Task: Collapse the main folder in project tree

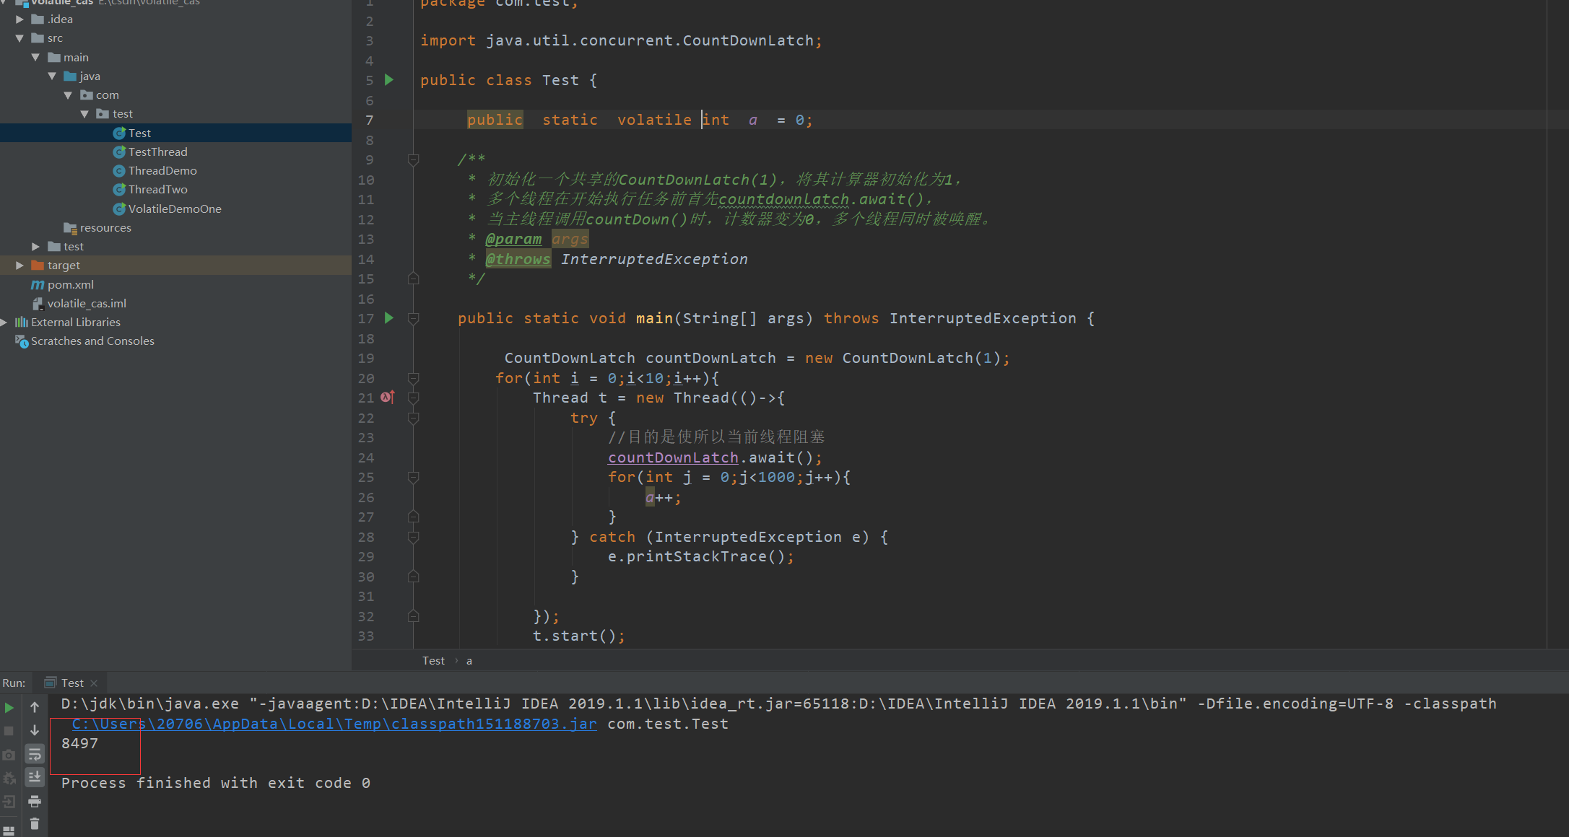Action: click(x=35, y=58)
